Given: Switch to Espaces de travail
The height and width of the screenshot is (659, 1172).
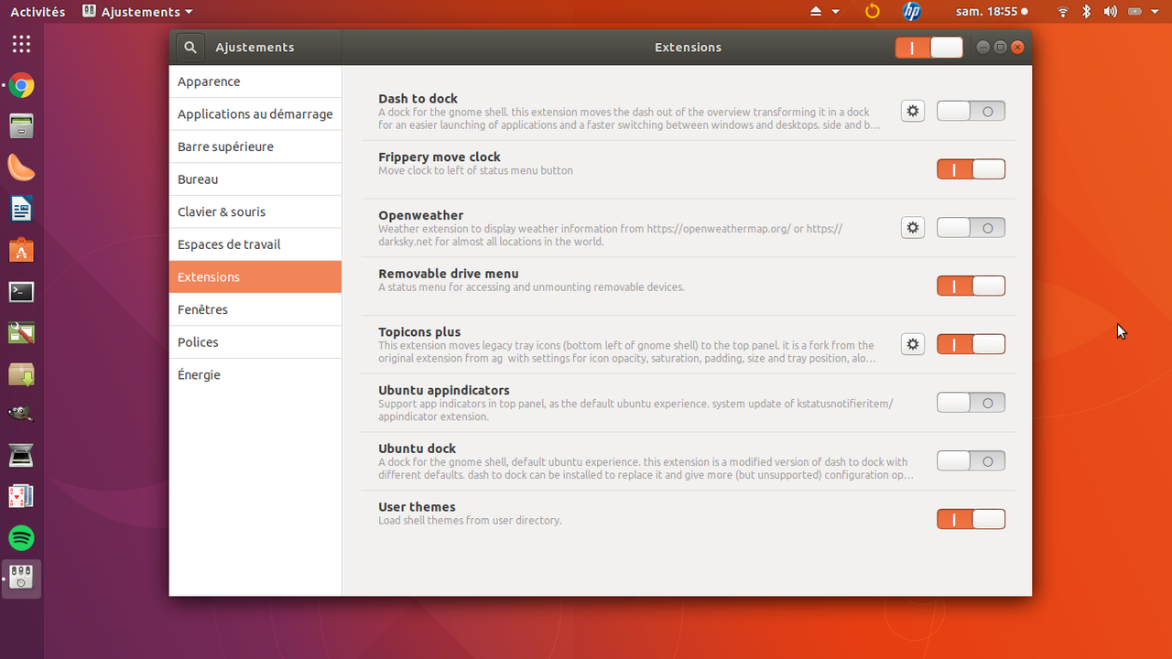Looking at the screenshot, I should tap(255, 244).
